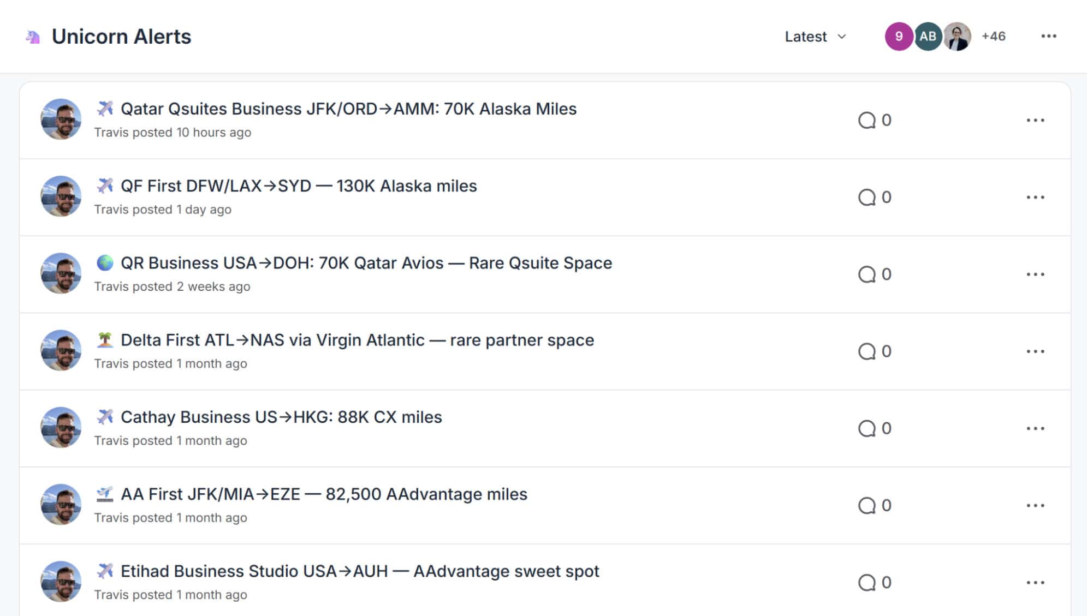Click comment icon on Etihad Business post
The image size is (1087, 616).
(866, 582)
